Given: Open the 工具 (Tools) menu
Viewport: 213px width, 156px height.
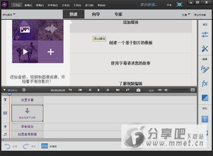Looking at the screenshot, I should tap(77, 5).
